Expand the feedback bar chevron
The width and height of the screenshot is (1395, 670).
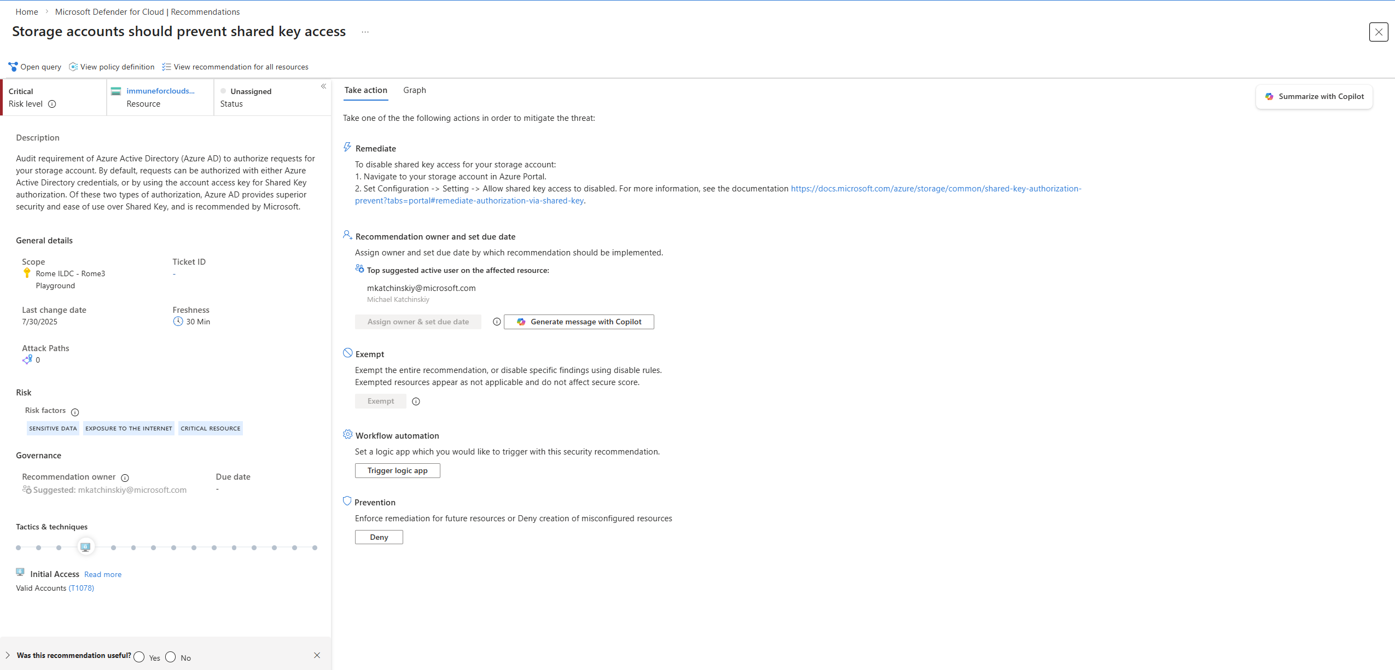8,655
